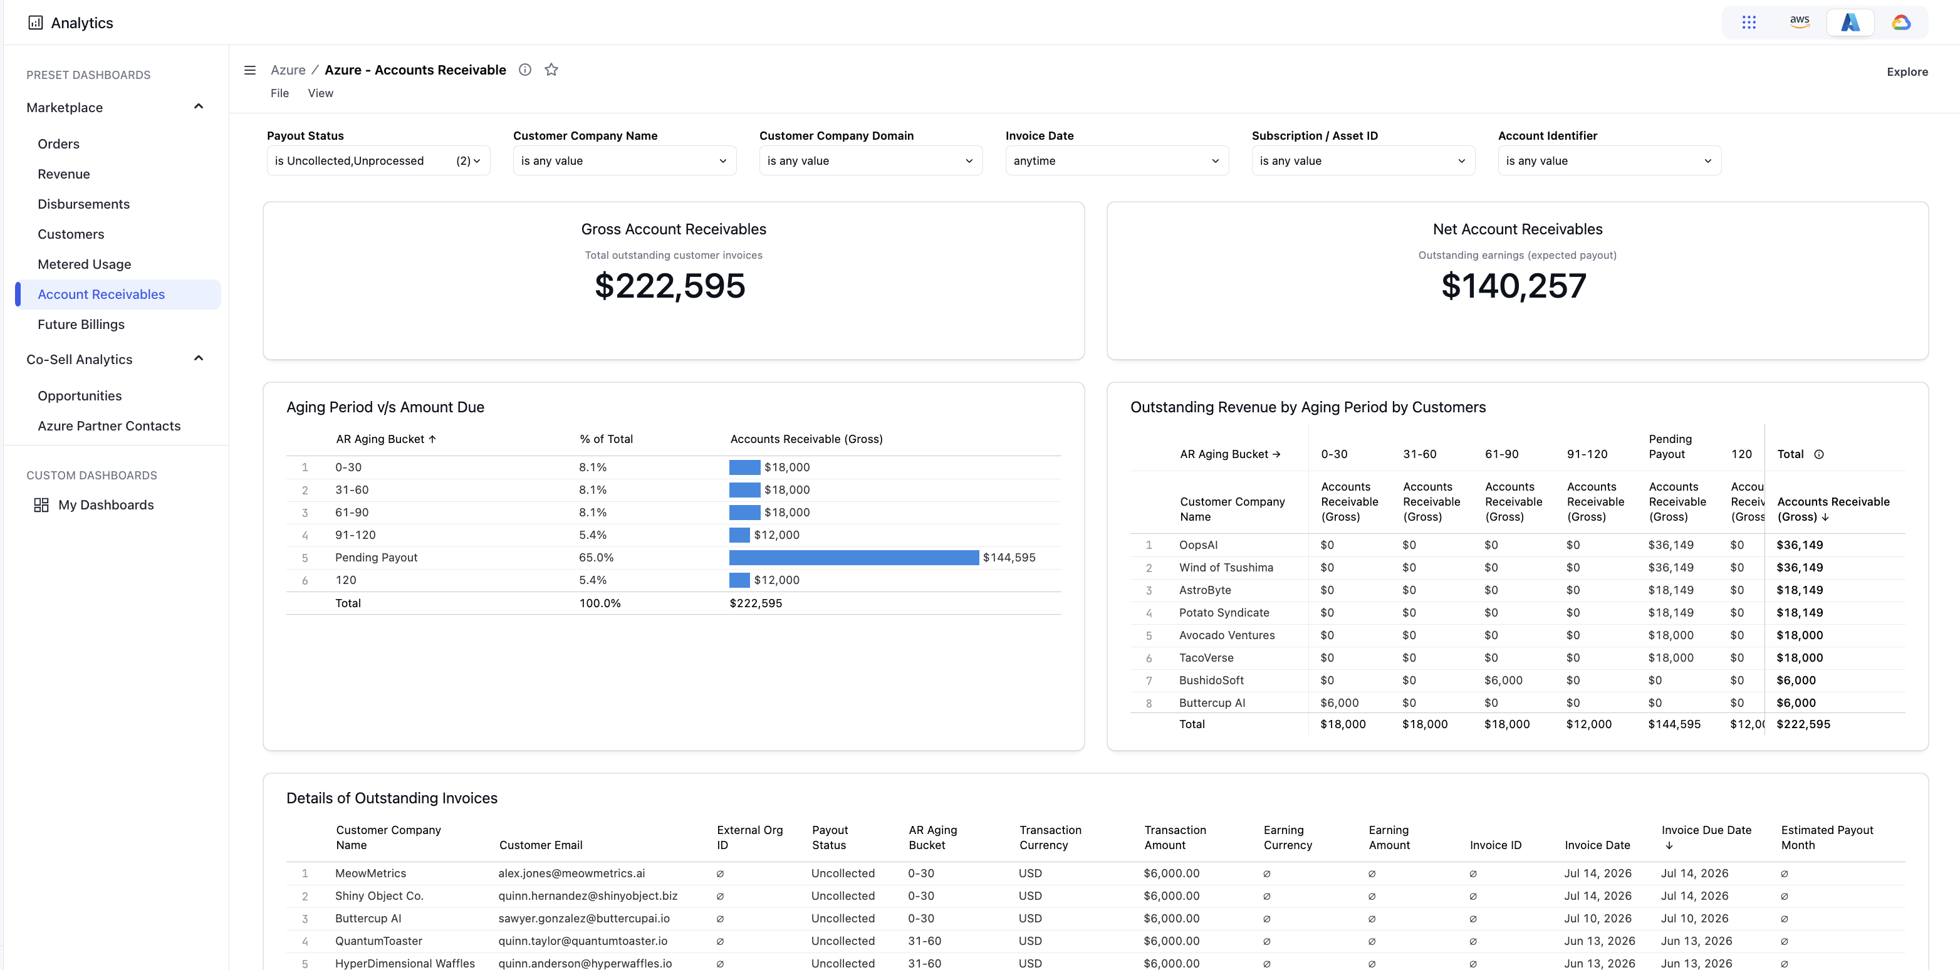
Task: Select Account Receivables in sidebar
Action: [x=118, y=295]
